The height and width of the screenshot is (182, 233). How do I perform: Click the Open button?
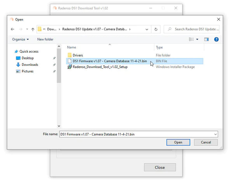pyautogui.click(x=178, y=142)
